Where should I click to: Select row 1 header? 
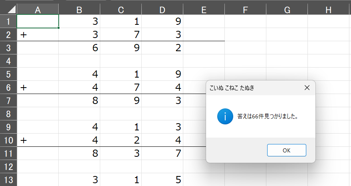[8, 21]
